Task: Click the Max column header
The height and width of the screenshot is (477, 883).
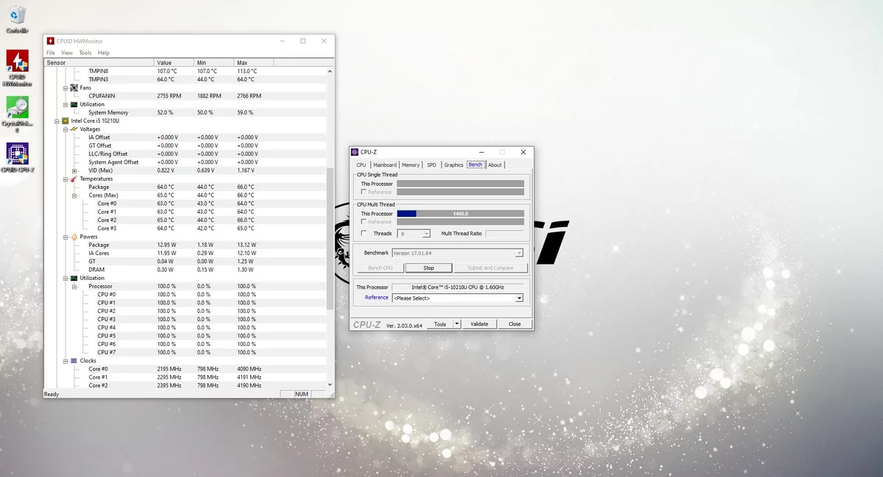Action: tap(254, 62)
